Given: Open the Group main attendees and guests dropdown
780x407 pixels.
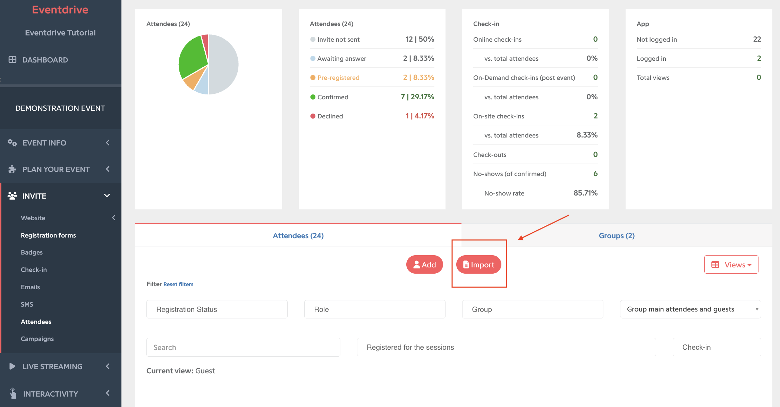Looking at the screenshot, I should [x=690, y=309].
